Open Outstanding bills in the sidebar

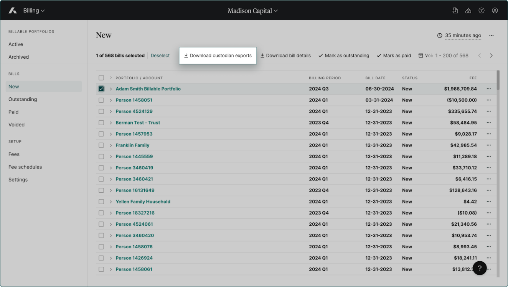point(23,99)
